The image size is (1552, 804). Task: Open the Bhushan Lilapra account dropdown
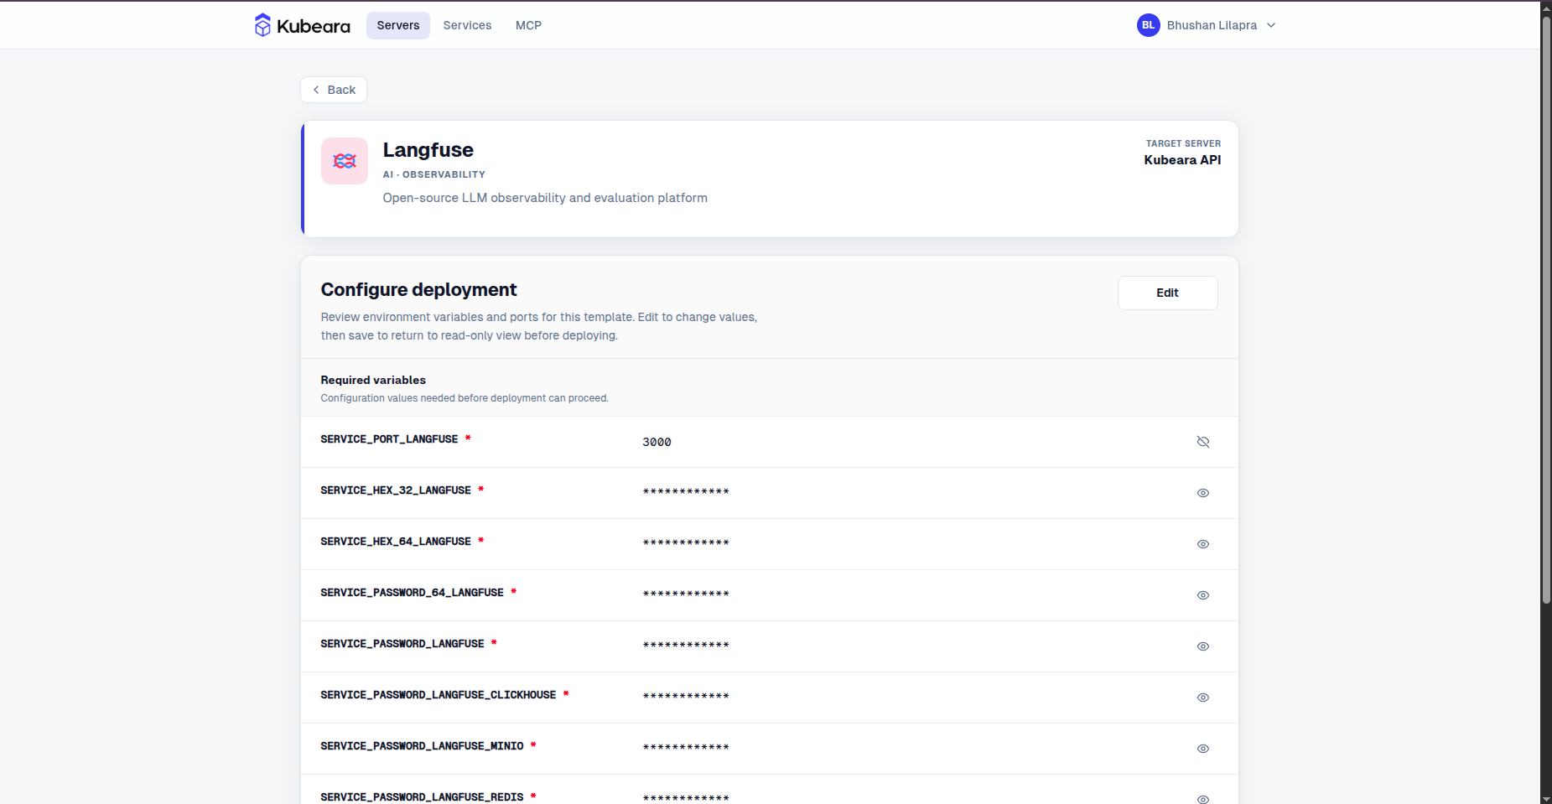click(1207, 25)
